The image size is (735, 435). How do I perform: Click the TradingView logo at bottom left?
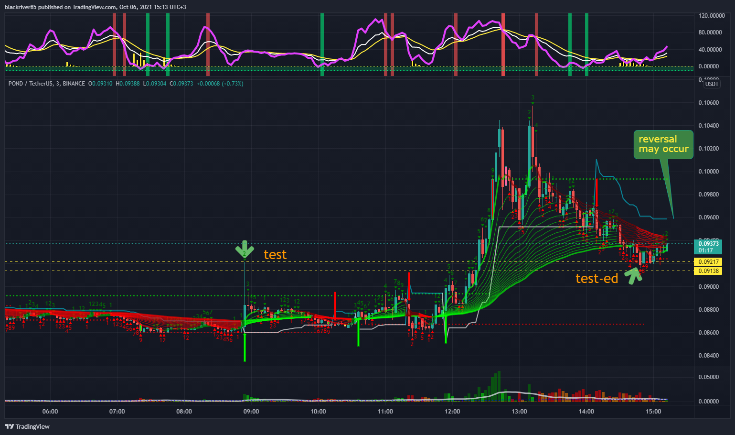tap(27, 426)
